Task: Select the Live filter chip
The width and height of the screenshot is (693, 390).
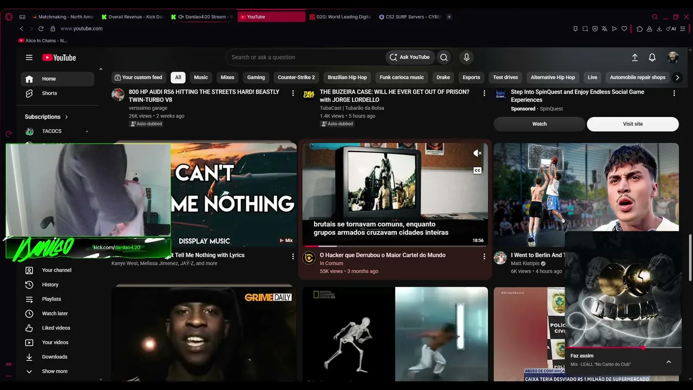Action: click(x=592, y=77)
